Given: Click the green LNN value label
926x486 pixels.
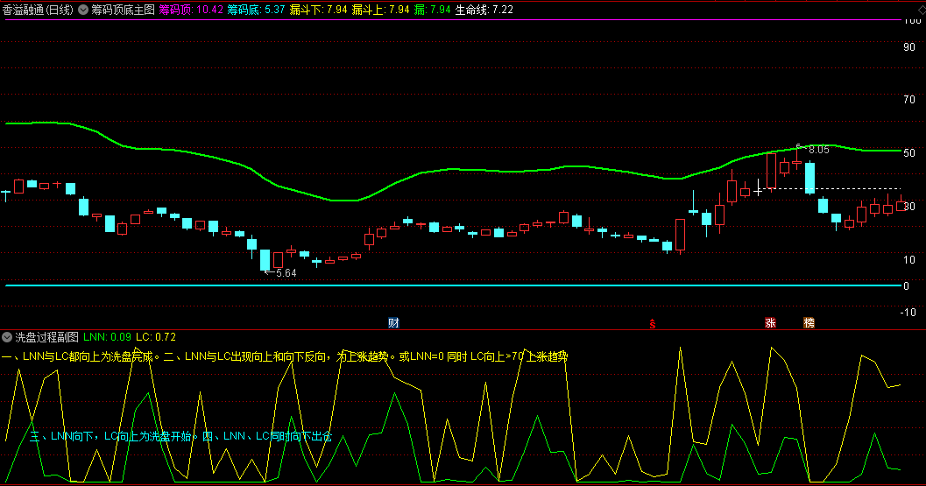Looking at the screenshot, I should 107,336.
